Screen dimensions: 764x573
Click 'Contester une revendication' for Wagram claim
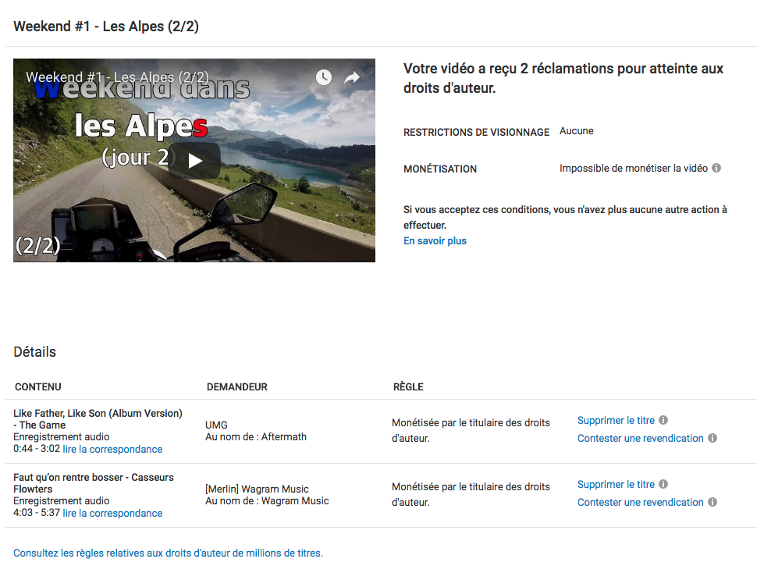click(640, 502)
